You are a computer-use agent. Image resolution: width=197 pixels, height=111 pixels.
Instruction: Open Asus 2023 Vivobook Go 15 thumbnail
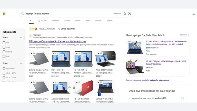pyautogui.click(x=105, y=59)
